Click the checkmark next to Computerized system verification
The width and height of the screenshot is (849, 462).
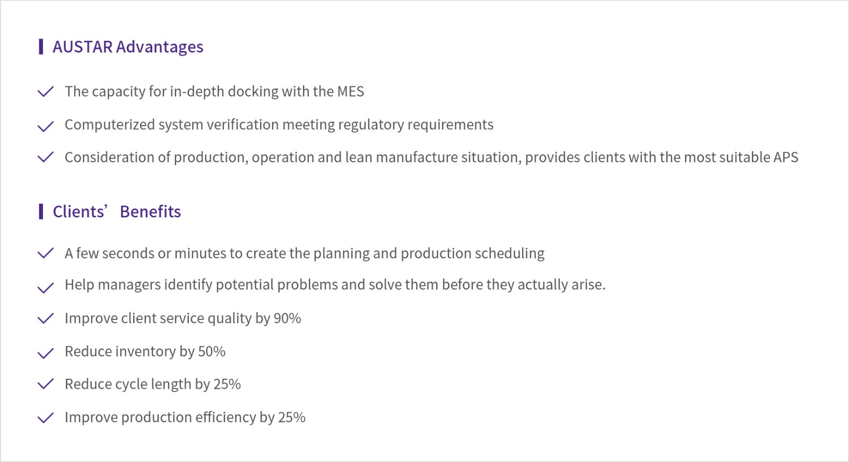[46, 126]
